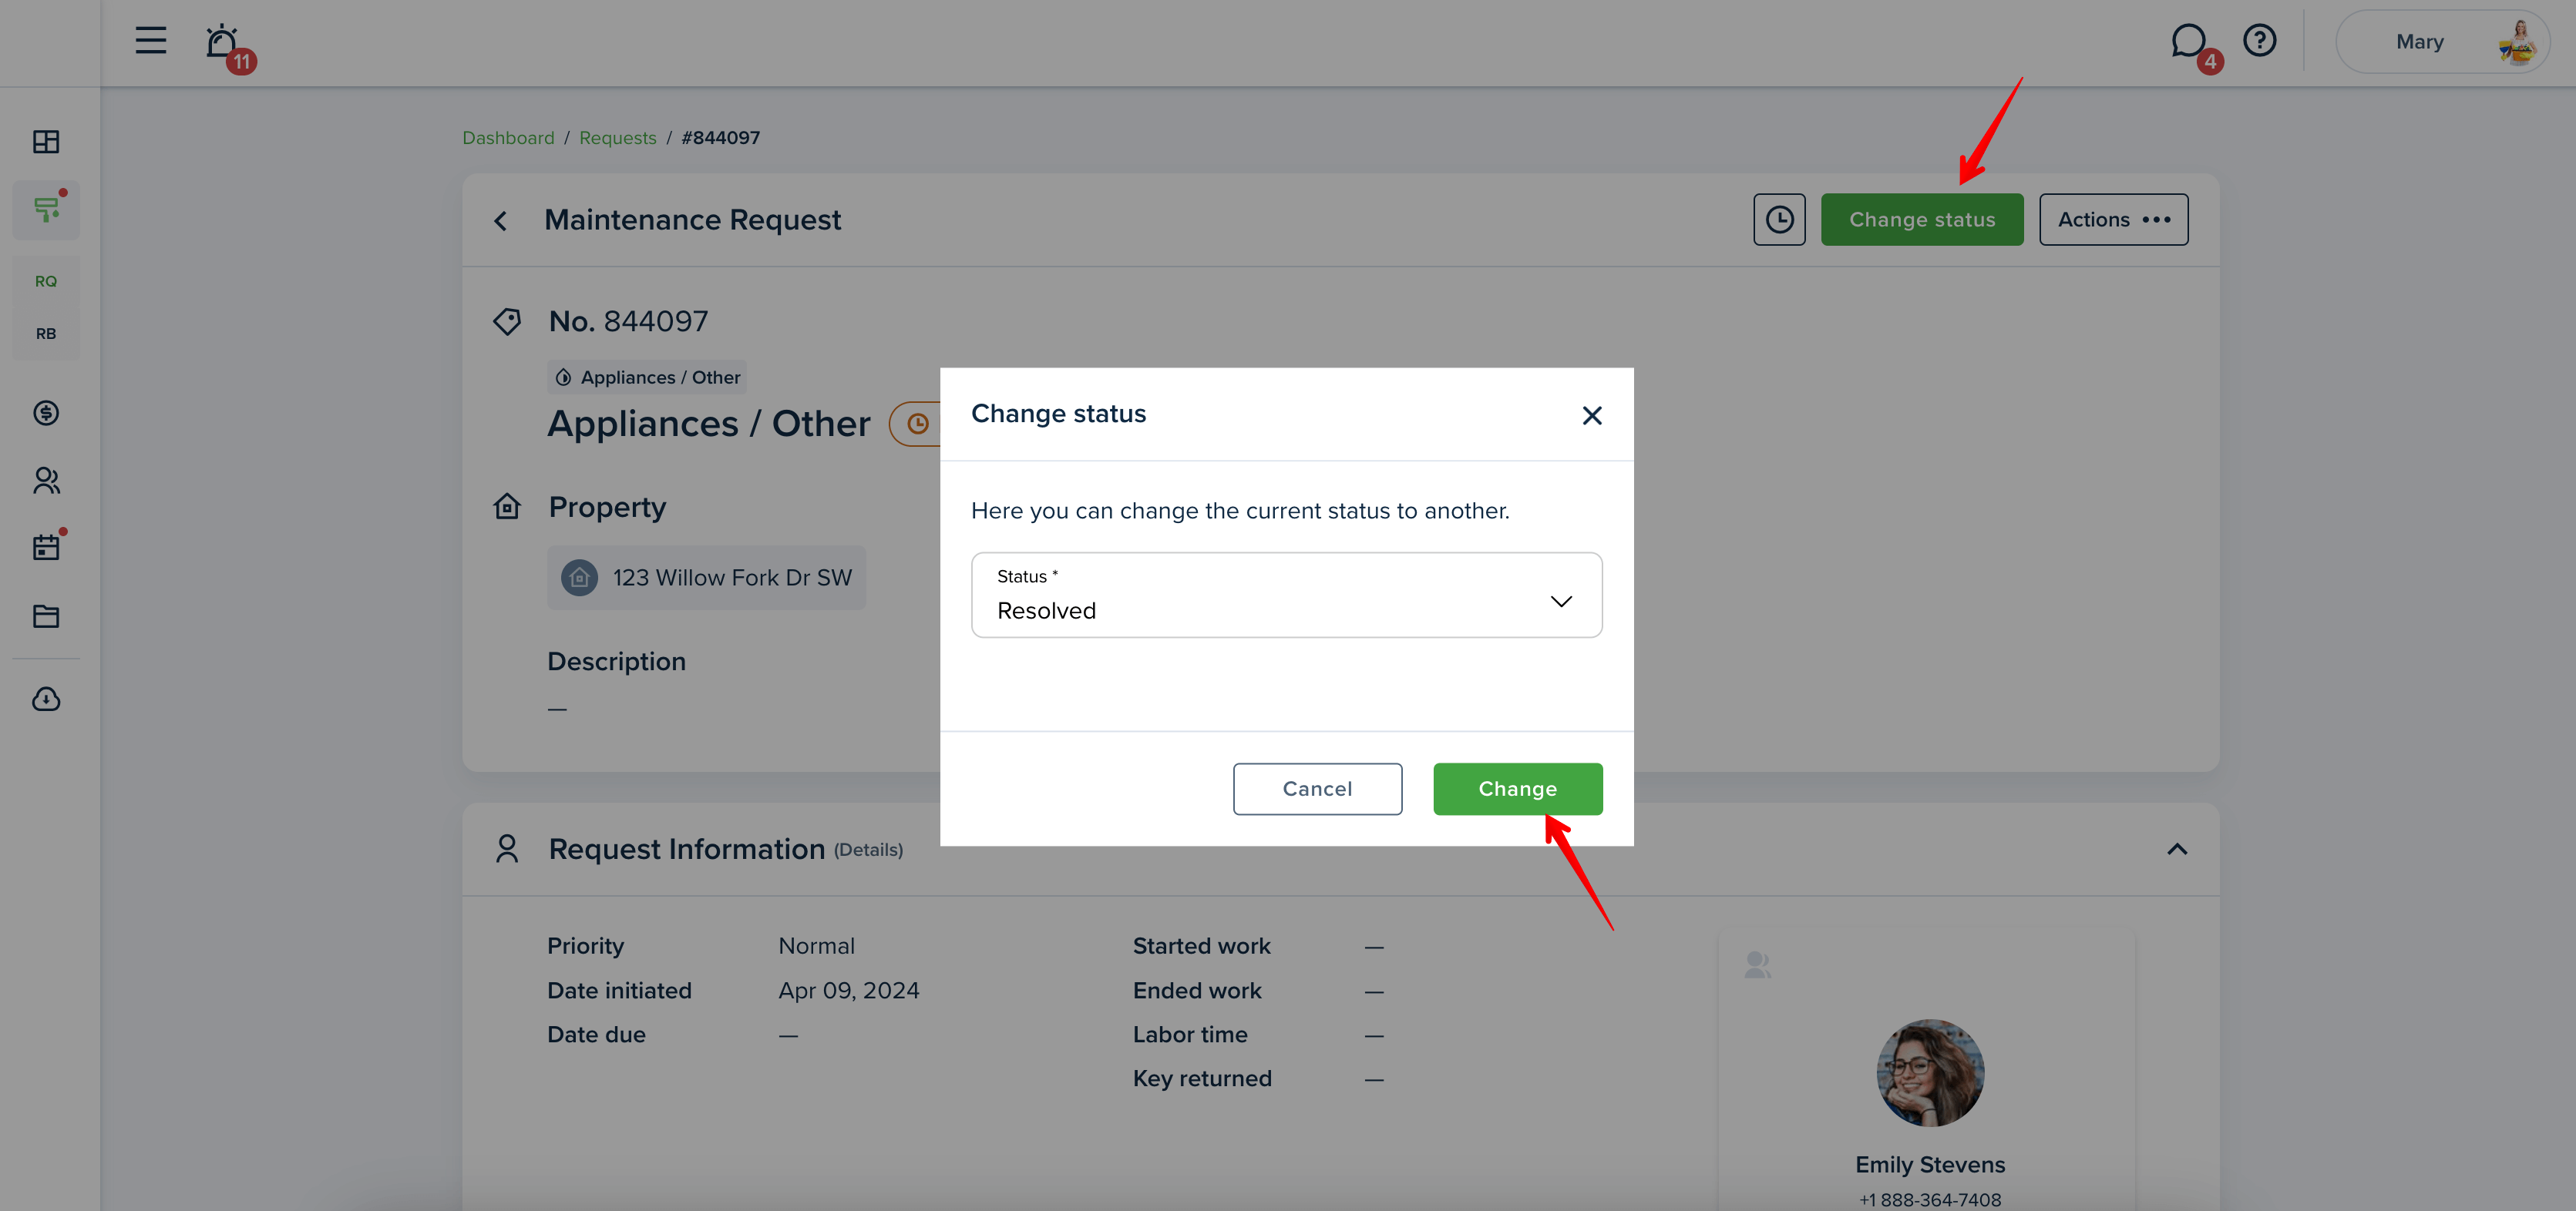Open the accounting dollar sidebar icon
The width and height of the screenshot is (2576, 1211).
(x=46, y=413)
